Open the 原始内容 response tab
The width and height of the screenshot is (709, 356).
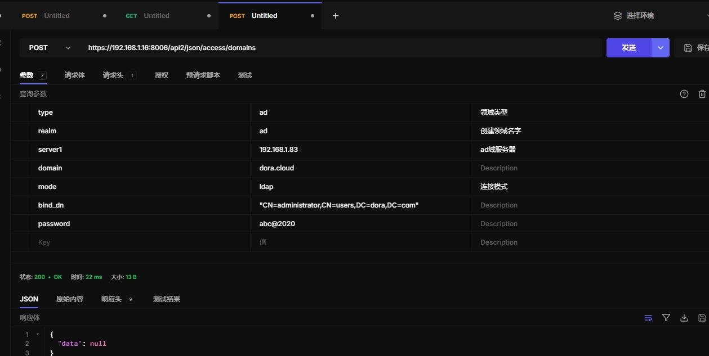[x=70, y=299]
